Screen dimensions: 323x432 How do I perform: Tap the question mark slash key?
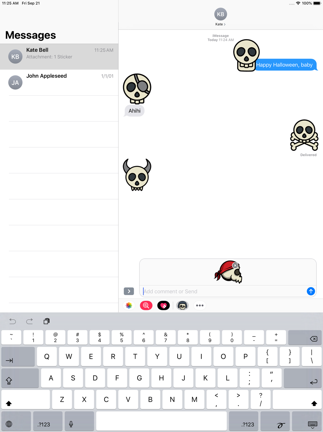click(261, 400)
